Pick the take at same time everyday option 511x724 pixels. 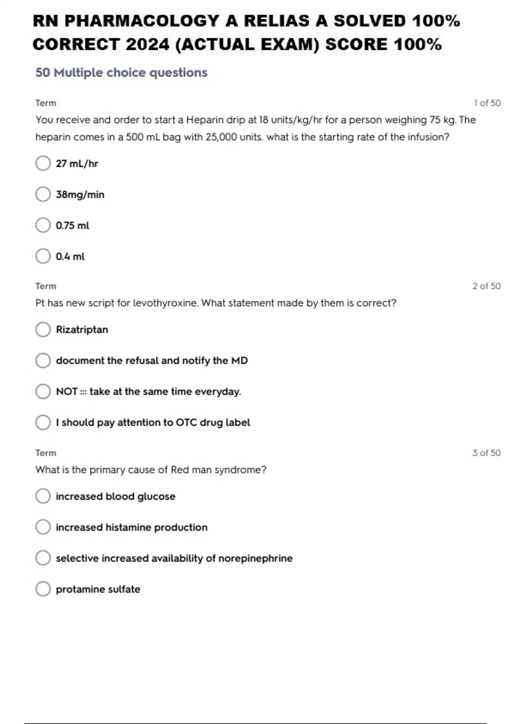point(43,391)
